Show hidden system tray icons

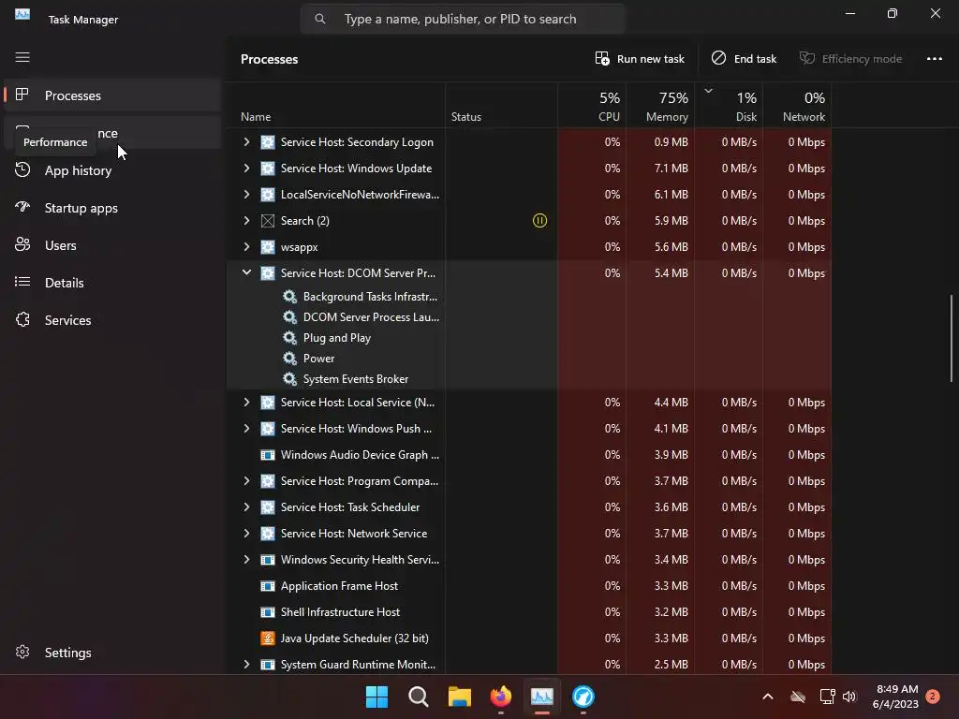point(768,697)
